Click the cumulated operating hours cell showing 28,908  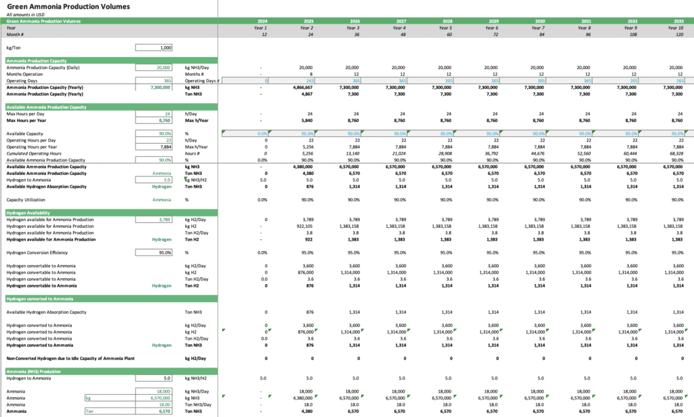pyautogui.click(x=445, y=154)
